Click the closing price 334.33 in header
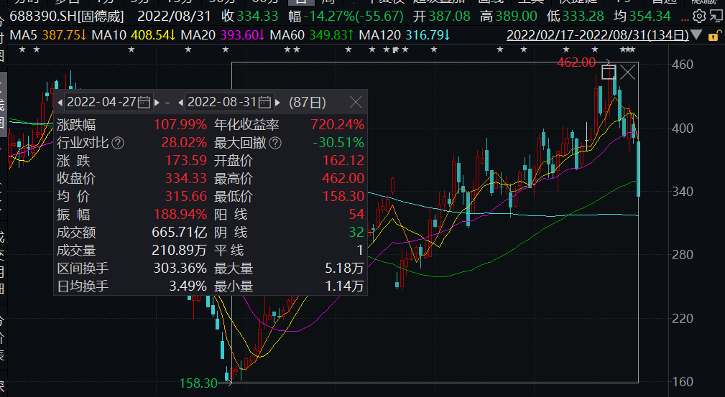 (257, 17)
